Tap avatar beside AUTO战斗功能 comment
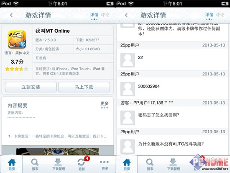230x173 pixels. [128, 147]
